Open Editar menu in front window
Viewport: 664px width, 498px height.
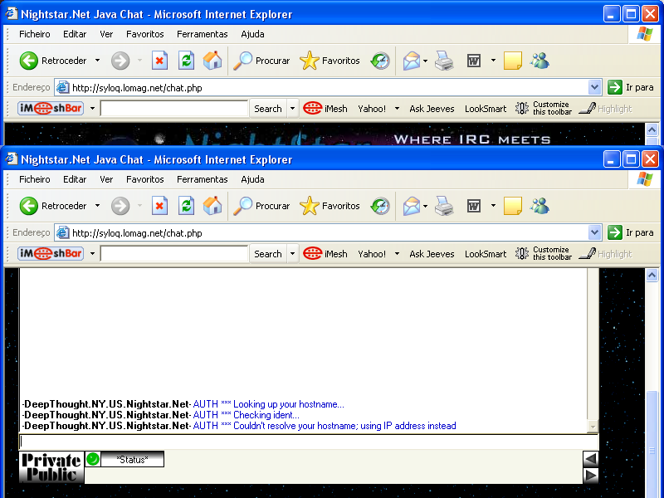tap(75, 179)
